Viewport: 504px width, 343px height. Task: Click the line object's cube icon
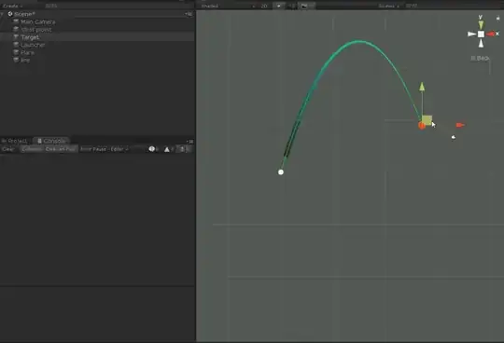16,60
